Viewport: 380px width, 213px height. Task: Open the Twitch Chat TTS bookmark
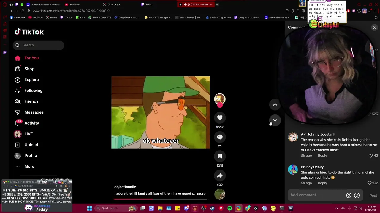[99, 17]
